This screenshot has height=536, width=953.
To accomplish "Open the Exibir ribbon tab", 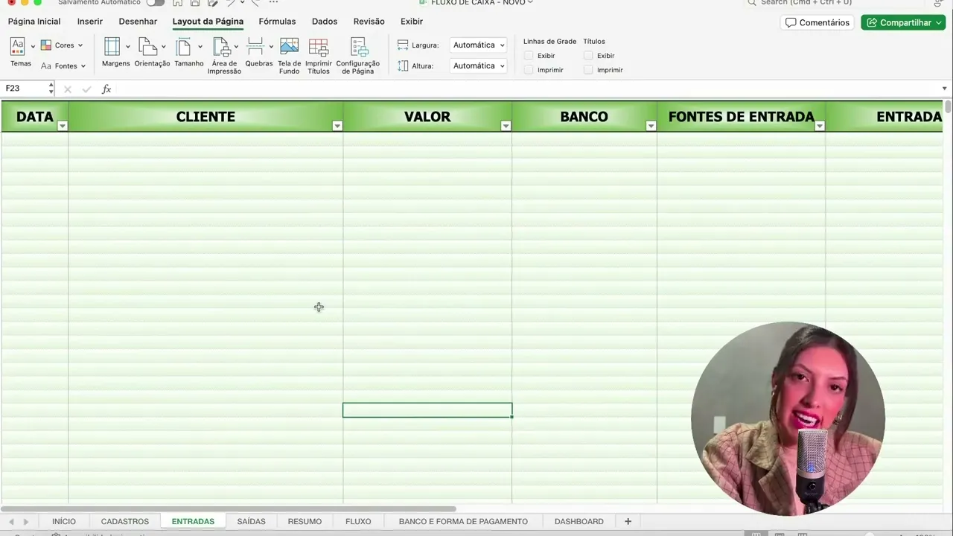I will coord(412,22).
